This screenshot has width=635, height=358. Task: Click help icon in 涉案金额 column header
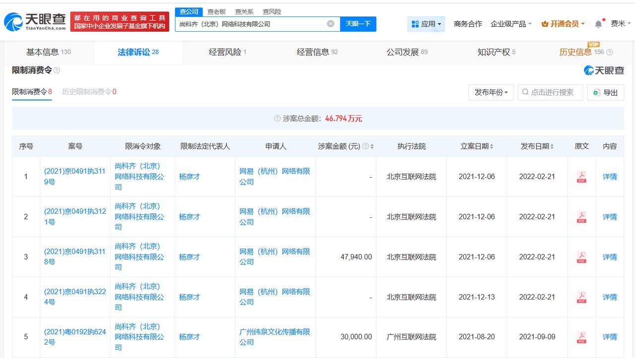366,147
